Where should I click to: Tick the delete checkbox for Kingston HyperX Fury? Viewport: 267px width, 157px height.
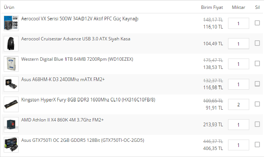click(257, 104)
